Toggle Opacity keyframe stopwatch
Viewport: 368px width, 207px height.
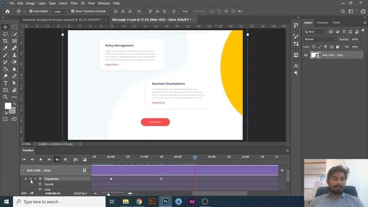click(x=40, y=184)
